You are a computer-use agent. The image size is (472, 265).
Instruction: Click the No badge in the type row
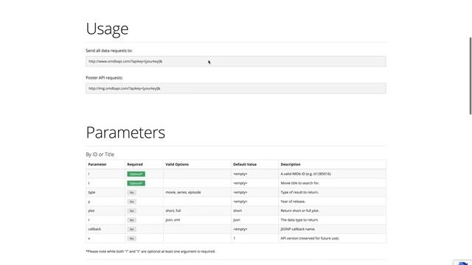coord(131,192)
